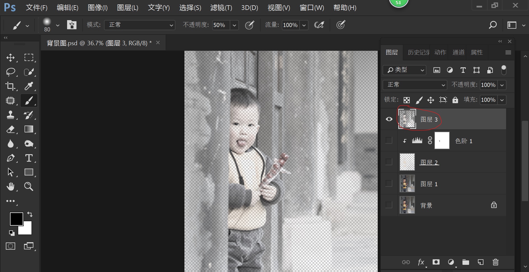Hide layer 图层 3

(x=389, y=119)
